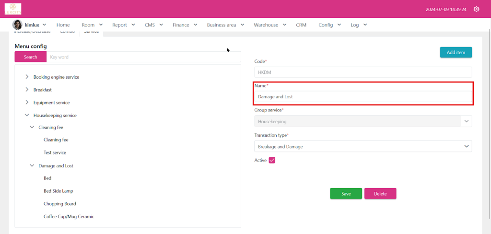
Task: Expand the Breakfast tree node
Action: click(x=27, y=90)
